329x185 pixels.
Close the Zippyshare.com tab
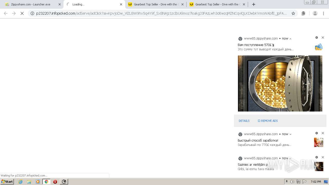click(60, 4)
